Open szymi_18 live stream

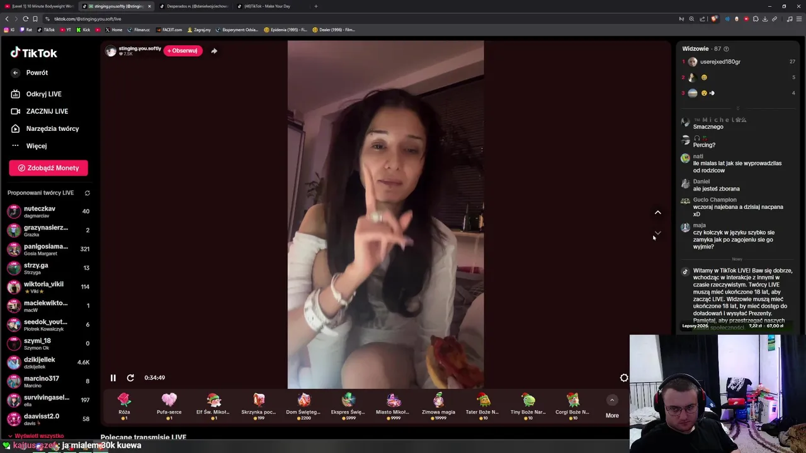pos(48,344)
